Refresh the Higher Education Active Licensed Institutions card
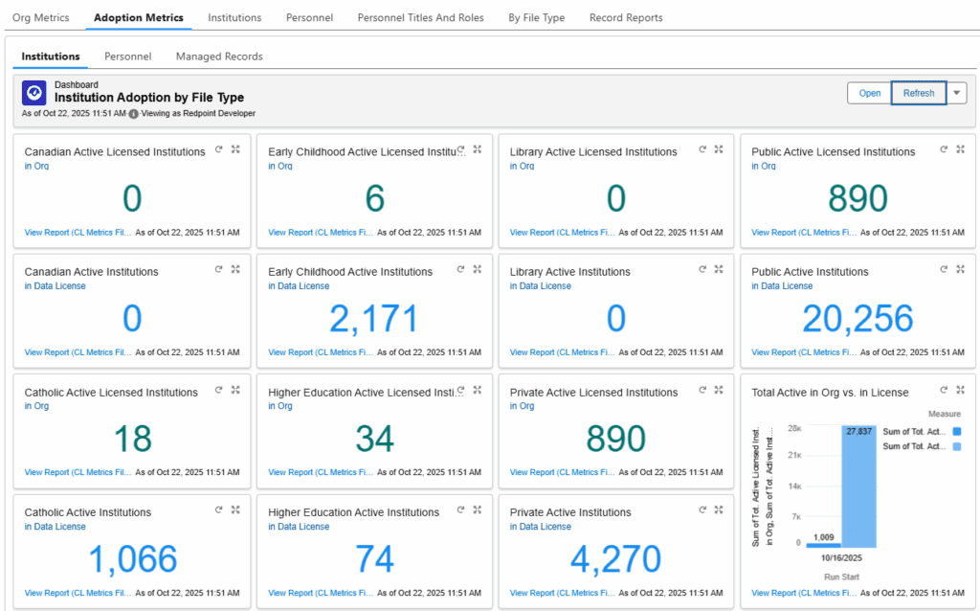 (460, 390)
